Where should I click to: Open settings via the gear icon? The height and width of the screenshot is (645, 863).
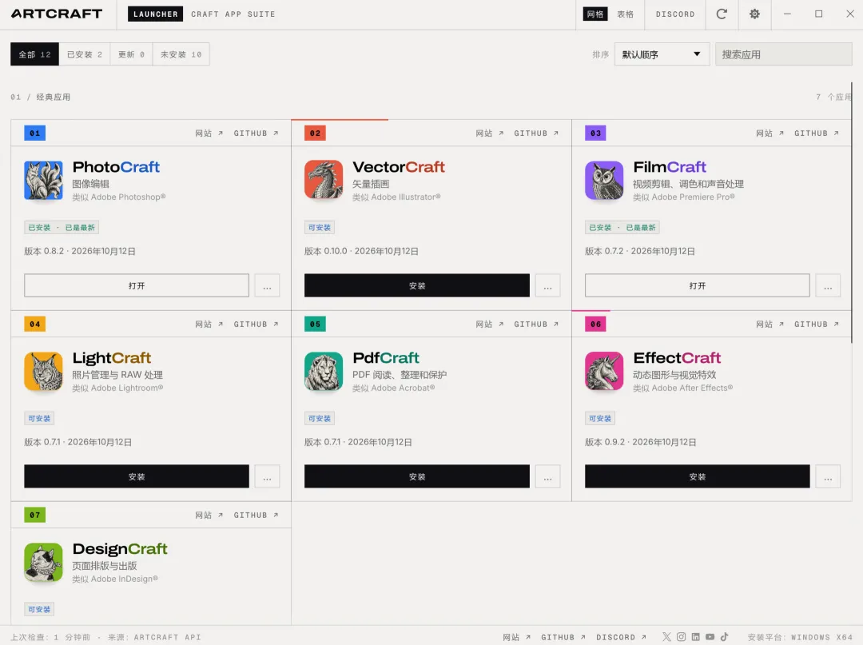point(754,14)
